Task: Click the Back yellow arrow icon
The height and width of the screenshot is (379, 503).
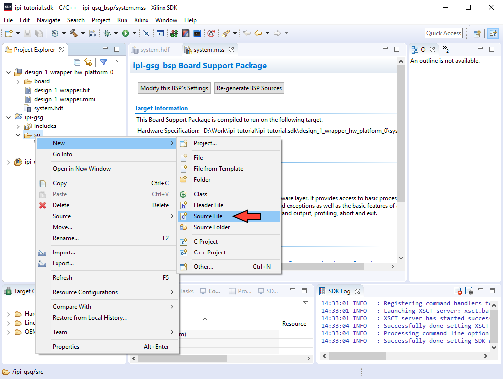Action: (258, 33)
